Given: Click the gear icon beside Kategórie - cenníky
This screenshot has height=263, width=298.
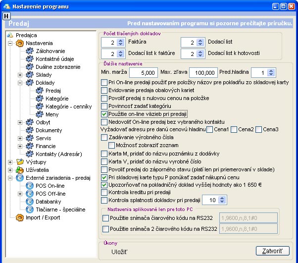Looking at the screenshot, I should tap(39, 106).
